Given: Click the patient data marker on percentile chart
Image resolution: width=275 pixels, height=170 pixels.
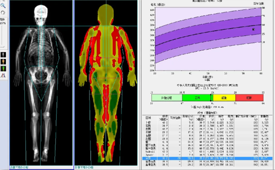Looking at the screenshot, I should (254, 30).
